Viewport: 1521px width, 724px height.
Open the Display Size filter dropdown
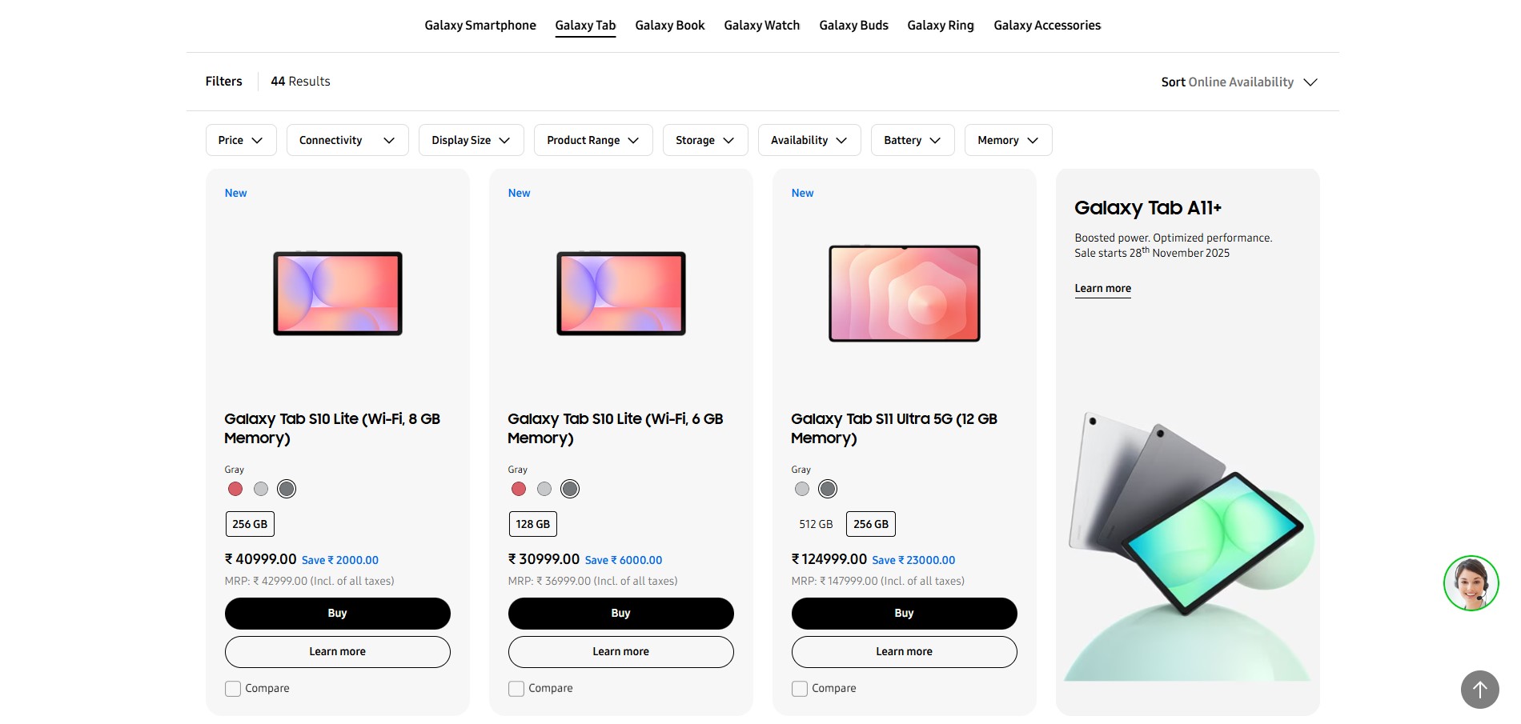pyautogui.click(x=471, y=140)
